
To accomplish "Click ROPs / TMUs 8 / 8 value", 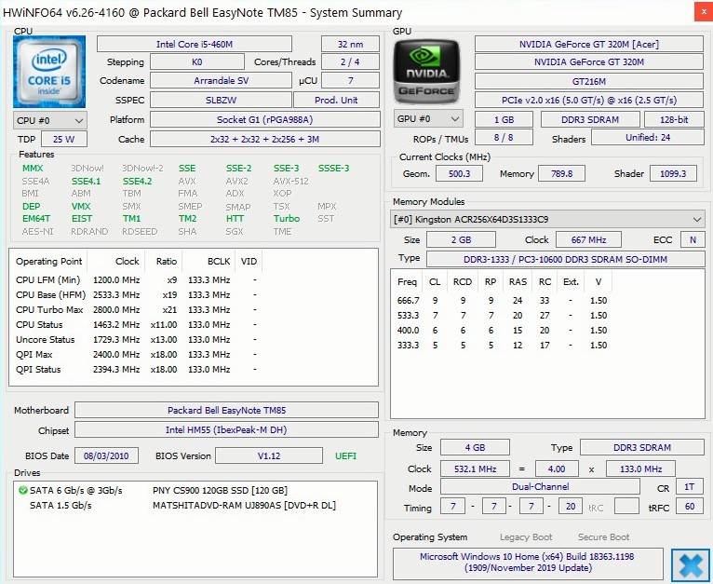I will tap(504, 138).
